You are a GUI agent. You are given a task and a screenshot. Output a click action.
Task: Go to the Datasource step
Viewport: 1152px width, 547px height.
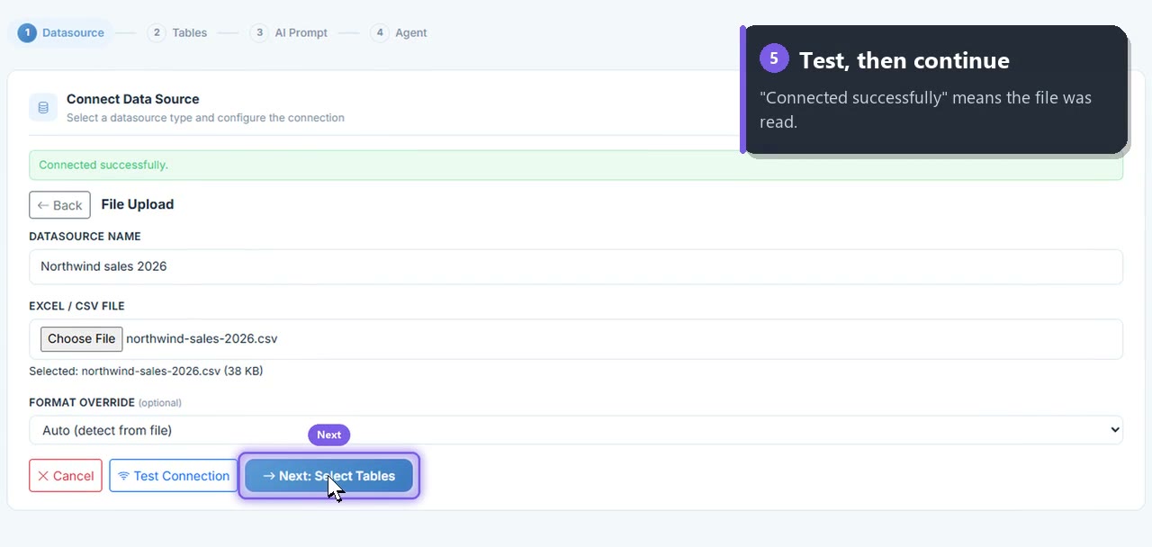pos(61,32)
